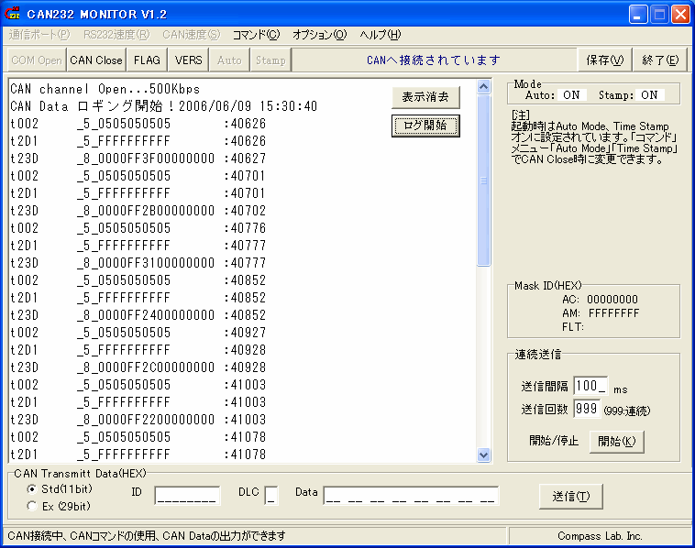
Task: Click the 送信間隔 interval input field
Action: [591, 387]
